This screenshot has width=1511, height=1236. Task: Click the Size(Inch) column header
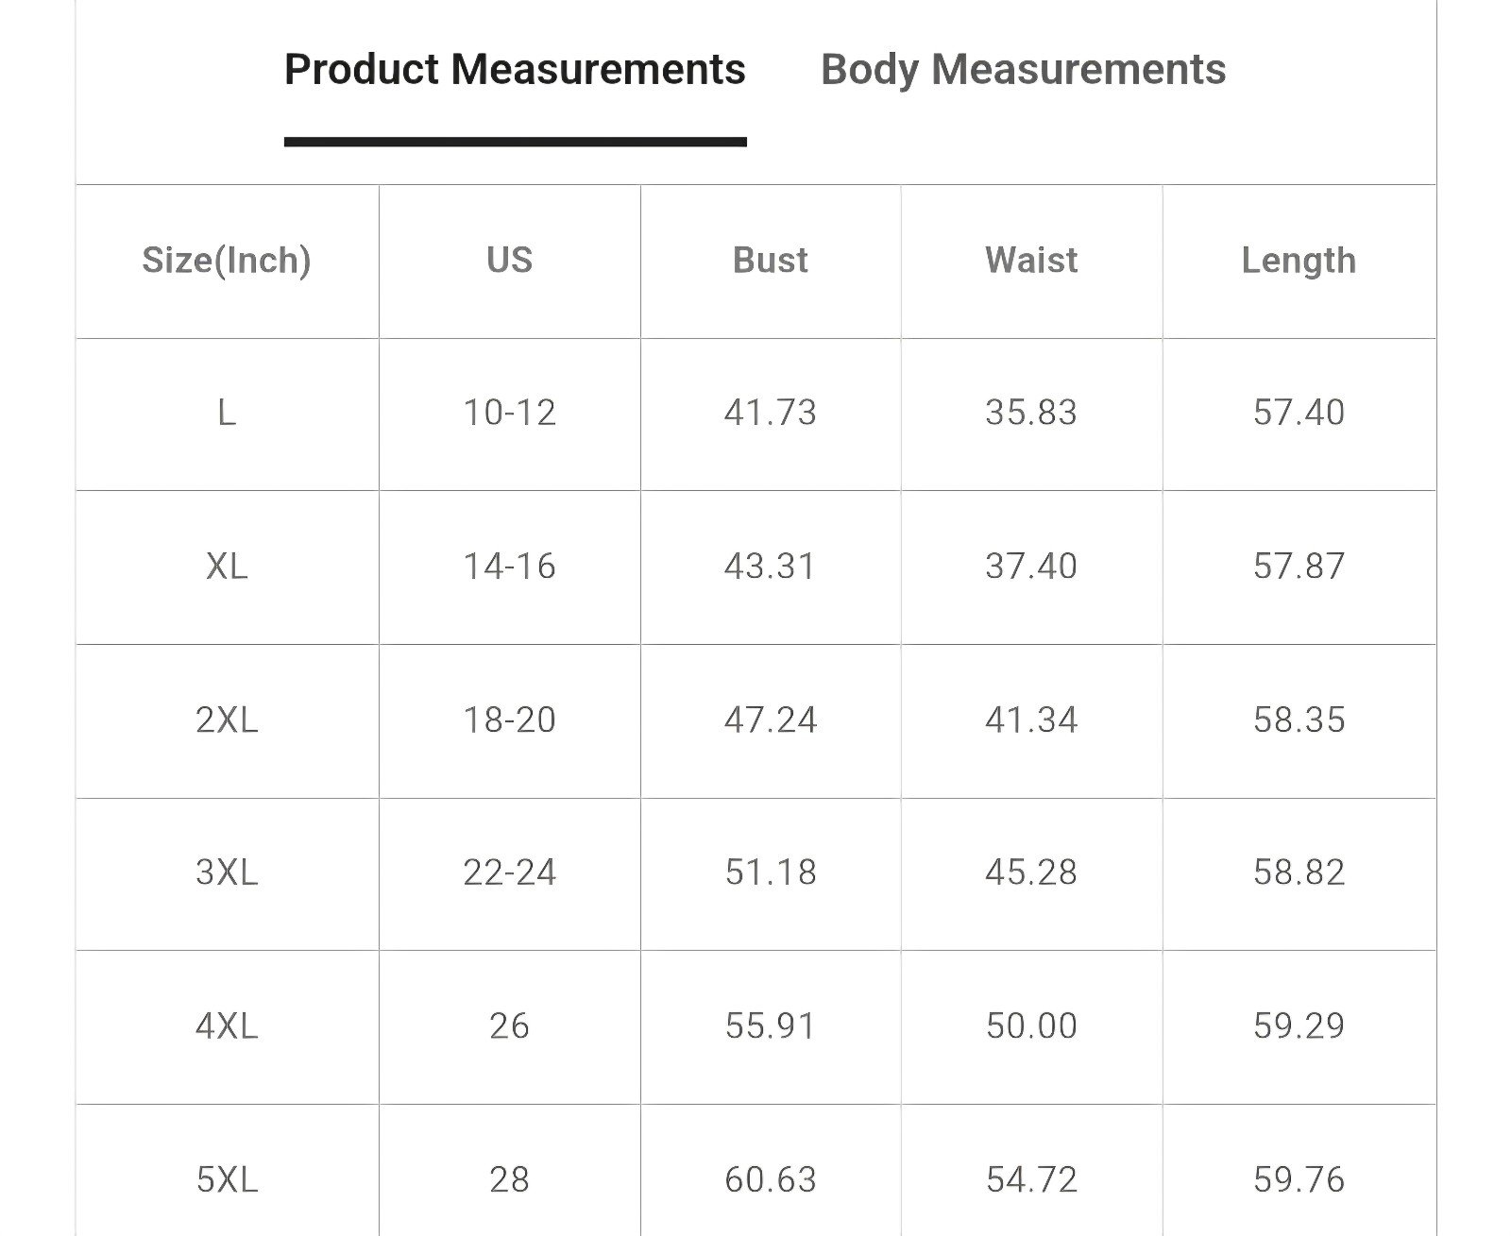tap(227, 261)
